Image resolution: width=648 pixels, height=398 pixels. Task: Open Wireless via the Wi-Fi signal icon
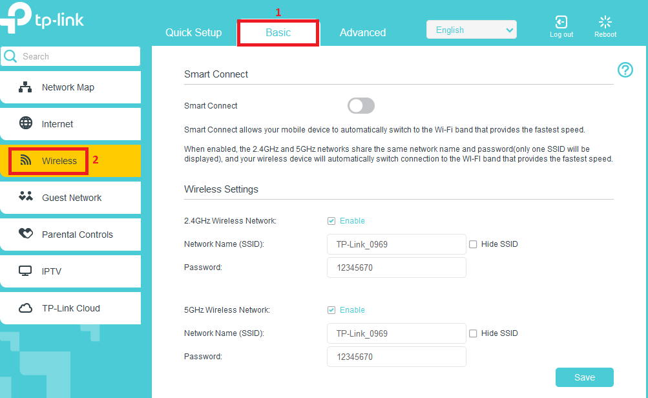pos(26,160)
